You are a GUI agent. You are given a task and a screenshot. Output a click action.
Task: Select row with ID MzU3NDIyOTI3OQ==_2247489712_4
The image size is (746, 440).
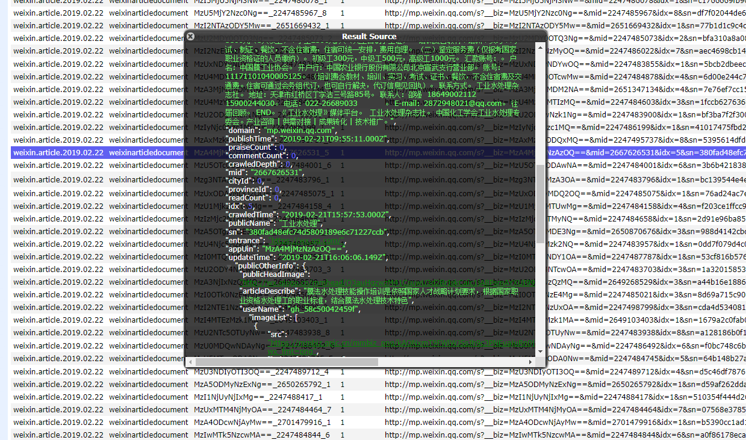(x=261, y=371)
